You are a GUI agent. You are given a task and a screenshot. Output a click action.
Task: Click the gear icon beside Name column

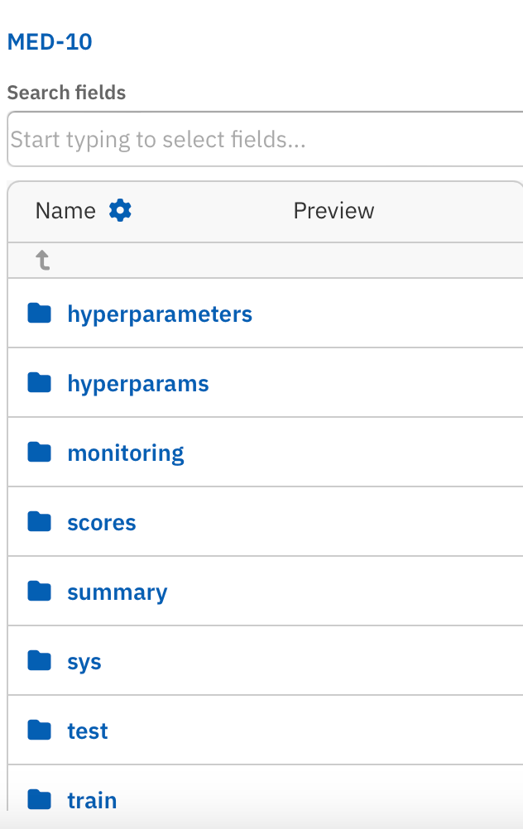coord(121,211)
